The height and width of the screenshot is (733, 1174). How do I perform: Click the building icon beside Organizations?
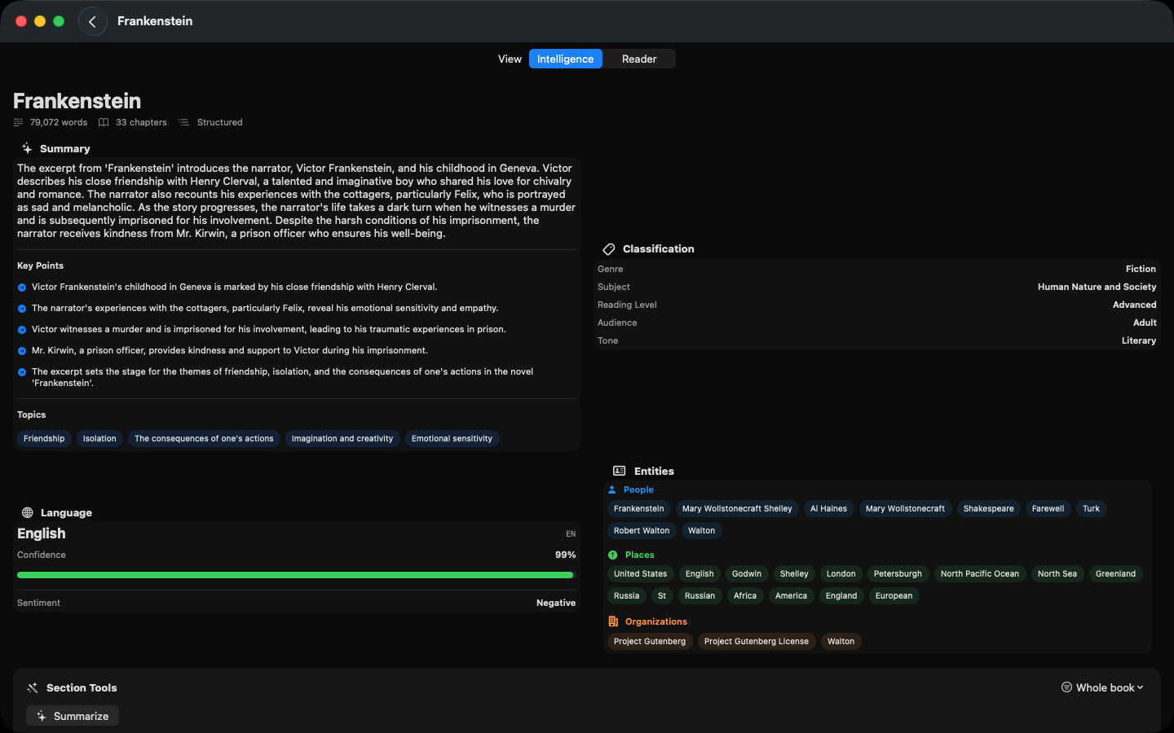613,621
